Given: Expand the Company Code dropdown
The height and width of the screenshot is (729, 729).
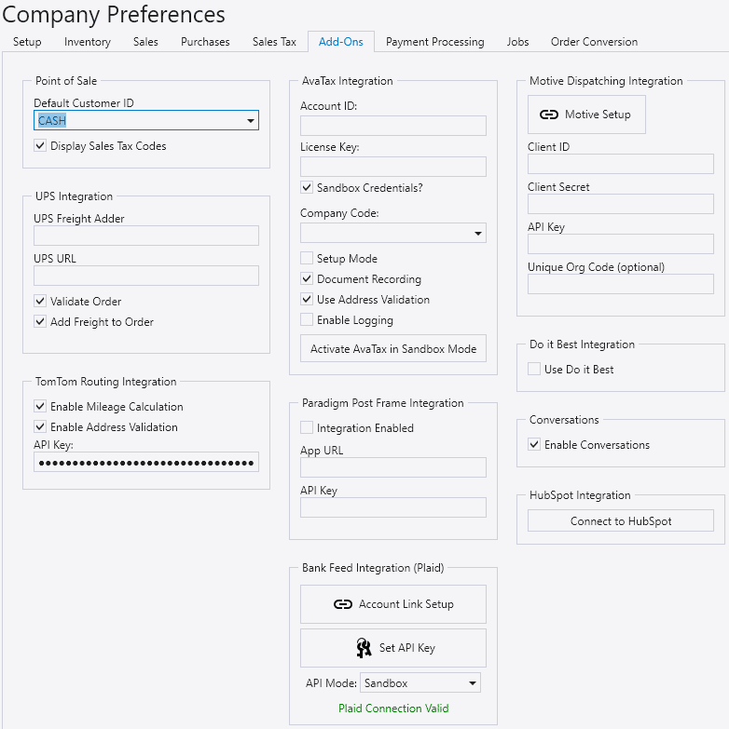Looking at the screenshot, I should tap(477, 233).
